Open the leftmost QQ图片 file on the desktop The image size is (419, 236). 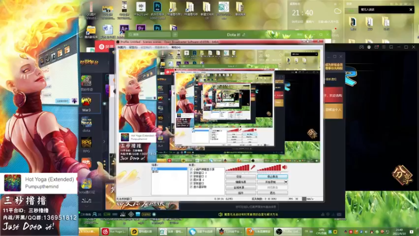(x=91, y=9)
